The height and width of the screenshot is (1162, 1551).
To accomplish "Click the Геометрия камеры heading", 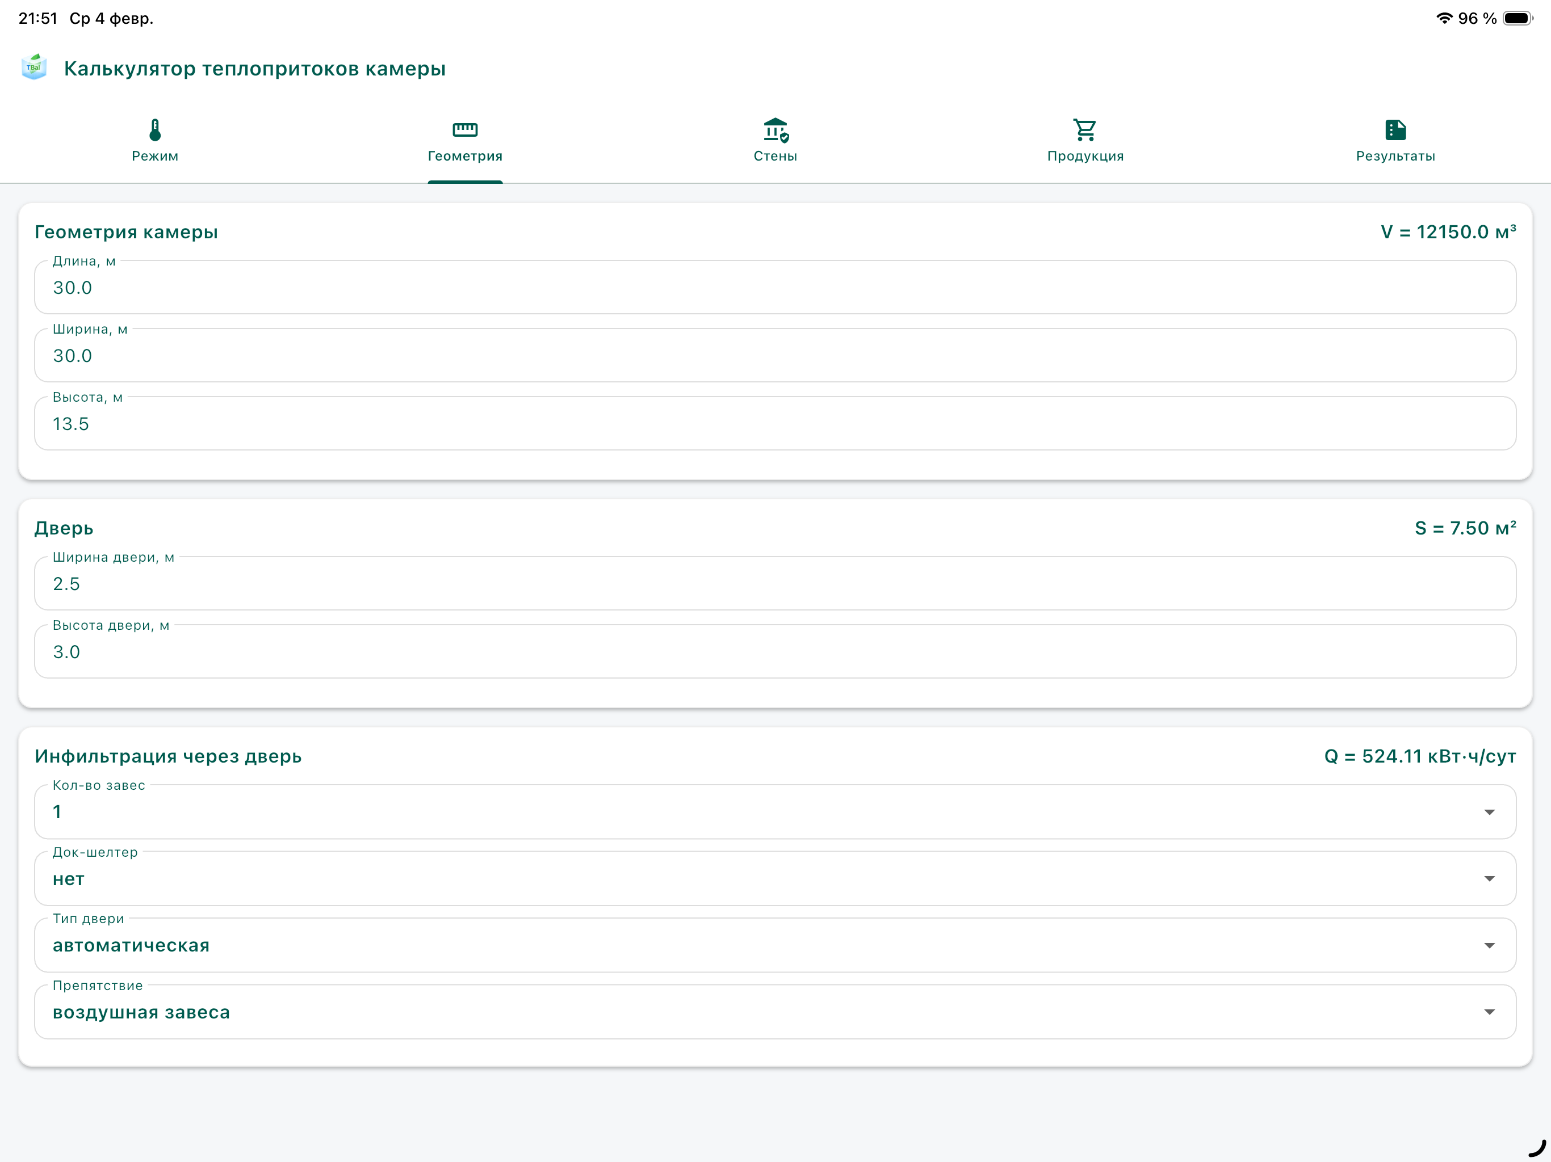I will pos(126,232).
